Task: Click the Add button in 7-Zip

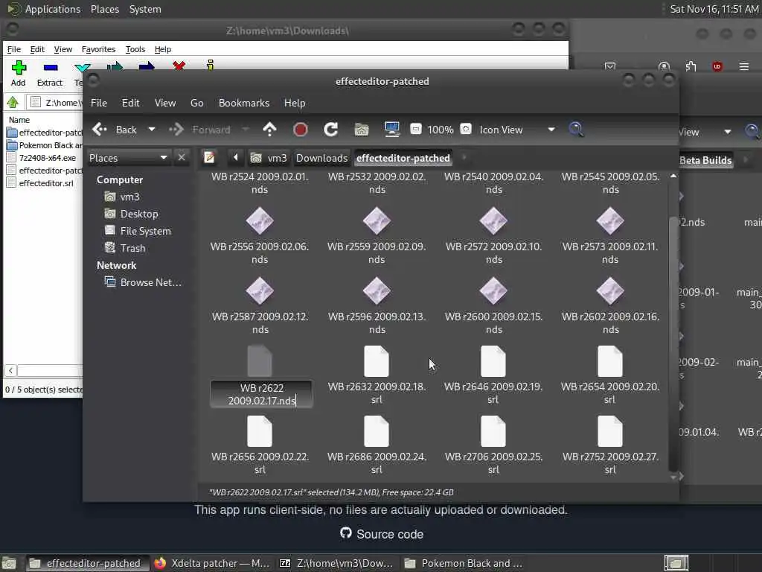Action: click(x=19, y=74)
